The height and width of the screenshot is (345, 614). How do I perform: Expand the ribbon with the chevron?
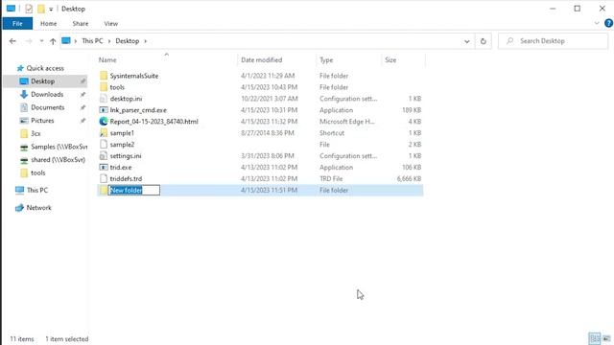597,23
